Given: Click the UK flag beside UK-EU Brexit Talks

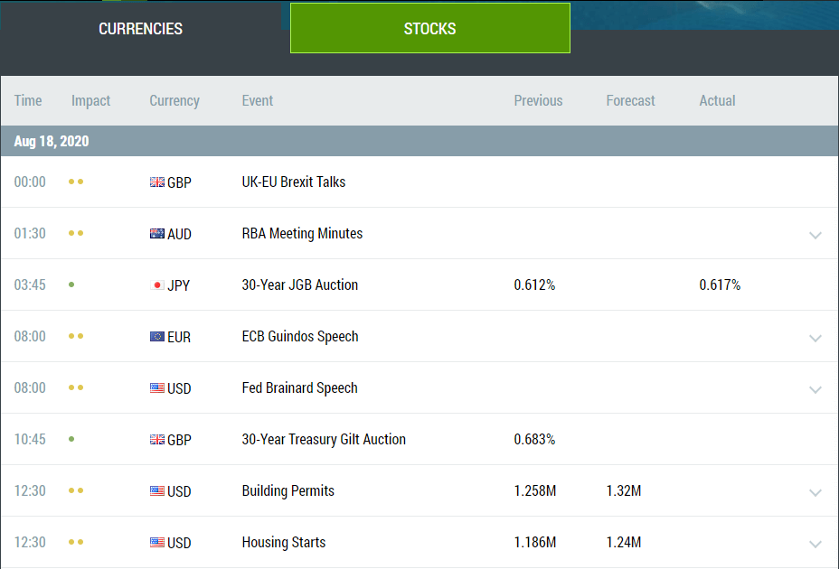Looking at the screenshot, I should (157, 182).
